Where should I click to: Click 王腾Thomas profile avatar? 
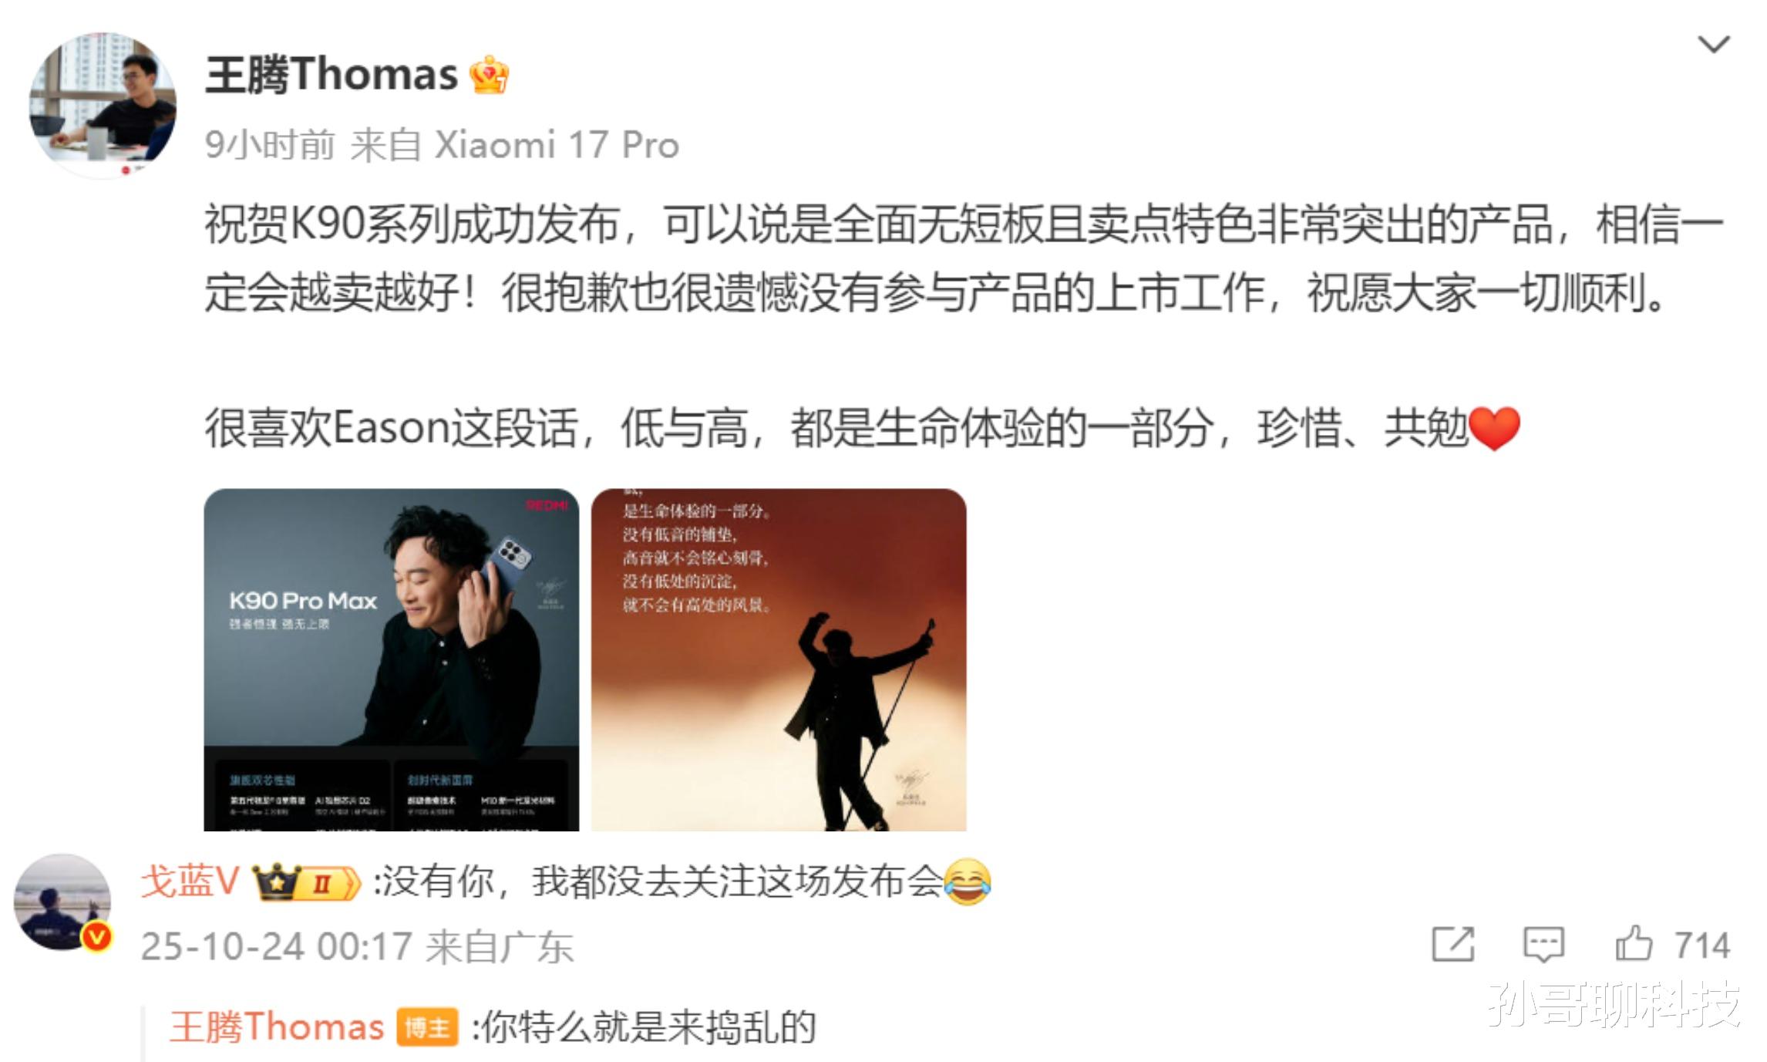click(103, 106)
